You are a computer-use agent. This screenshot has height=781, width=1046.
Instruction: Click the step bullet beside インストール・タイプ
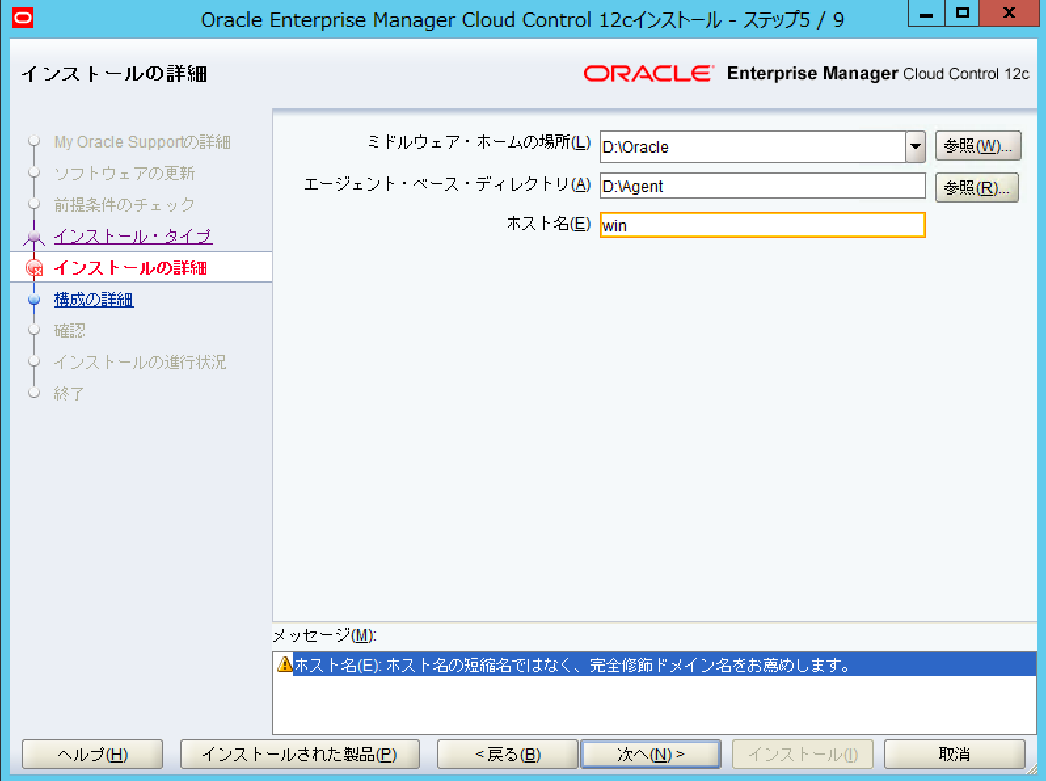pos(34,236)
